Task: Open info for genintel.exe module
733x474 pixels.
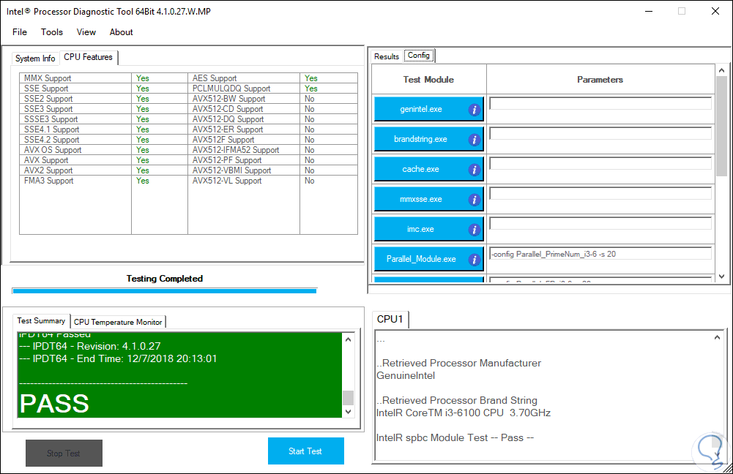Action: (x=474, y=110)
